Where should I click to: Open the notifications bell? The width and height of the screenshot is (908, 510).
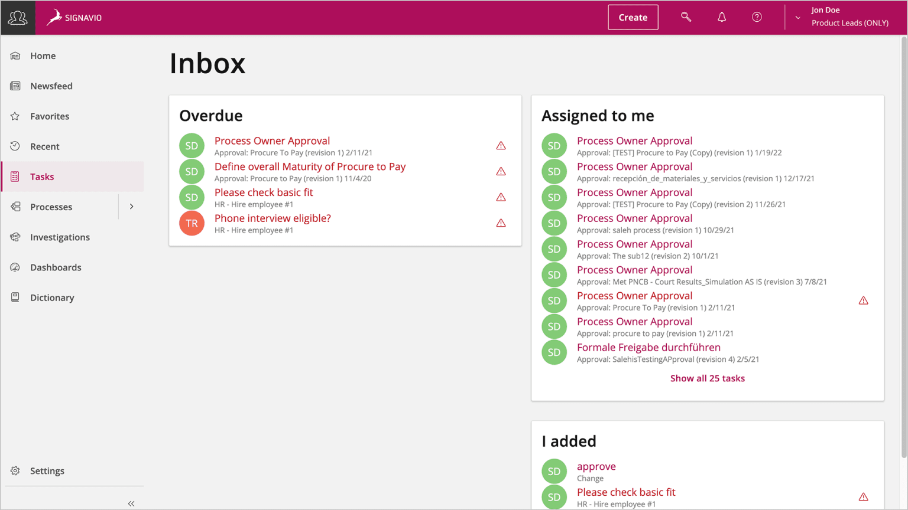click(x=722, y=17)
